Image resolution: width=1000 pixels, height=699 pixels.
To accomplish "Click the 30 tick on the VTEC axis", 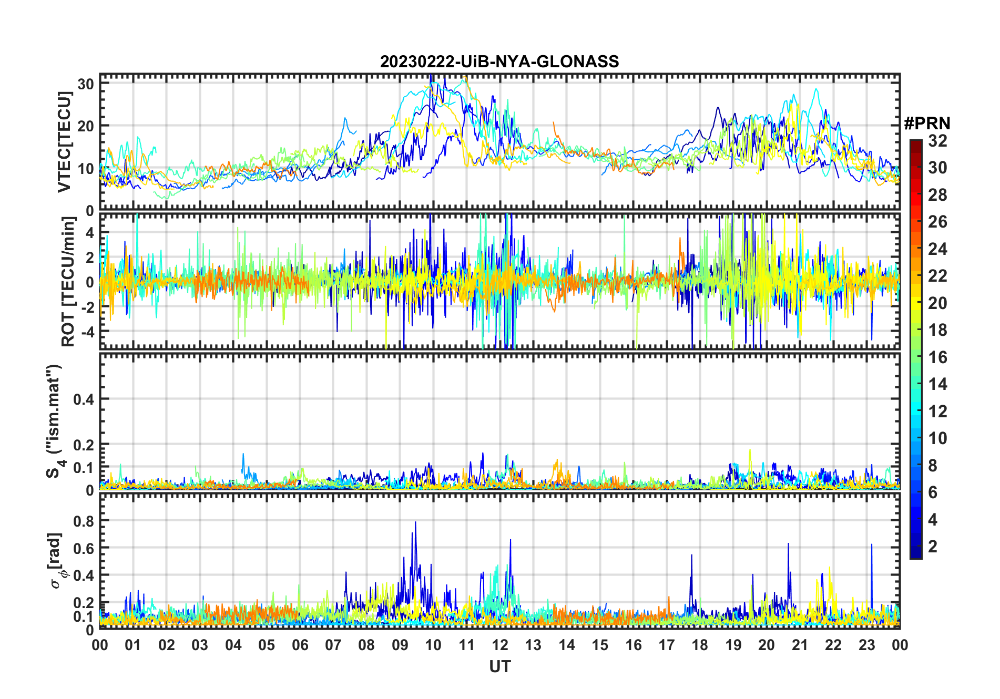I will [86, 84].
